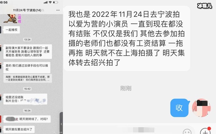The width and height of the screenshot is (216, 134).
Task: Click the emoji smiley icon
Action: pyautogui.click(x=187, y=132)
